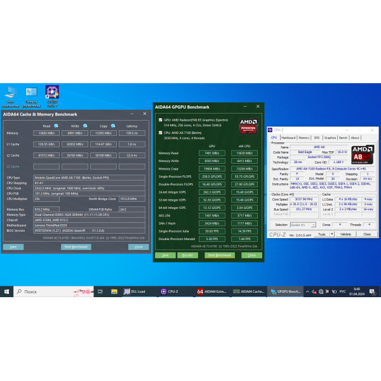Open the About tab in CPU-Z

click(x=355, y=138)
